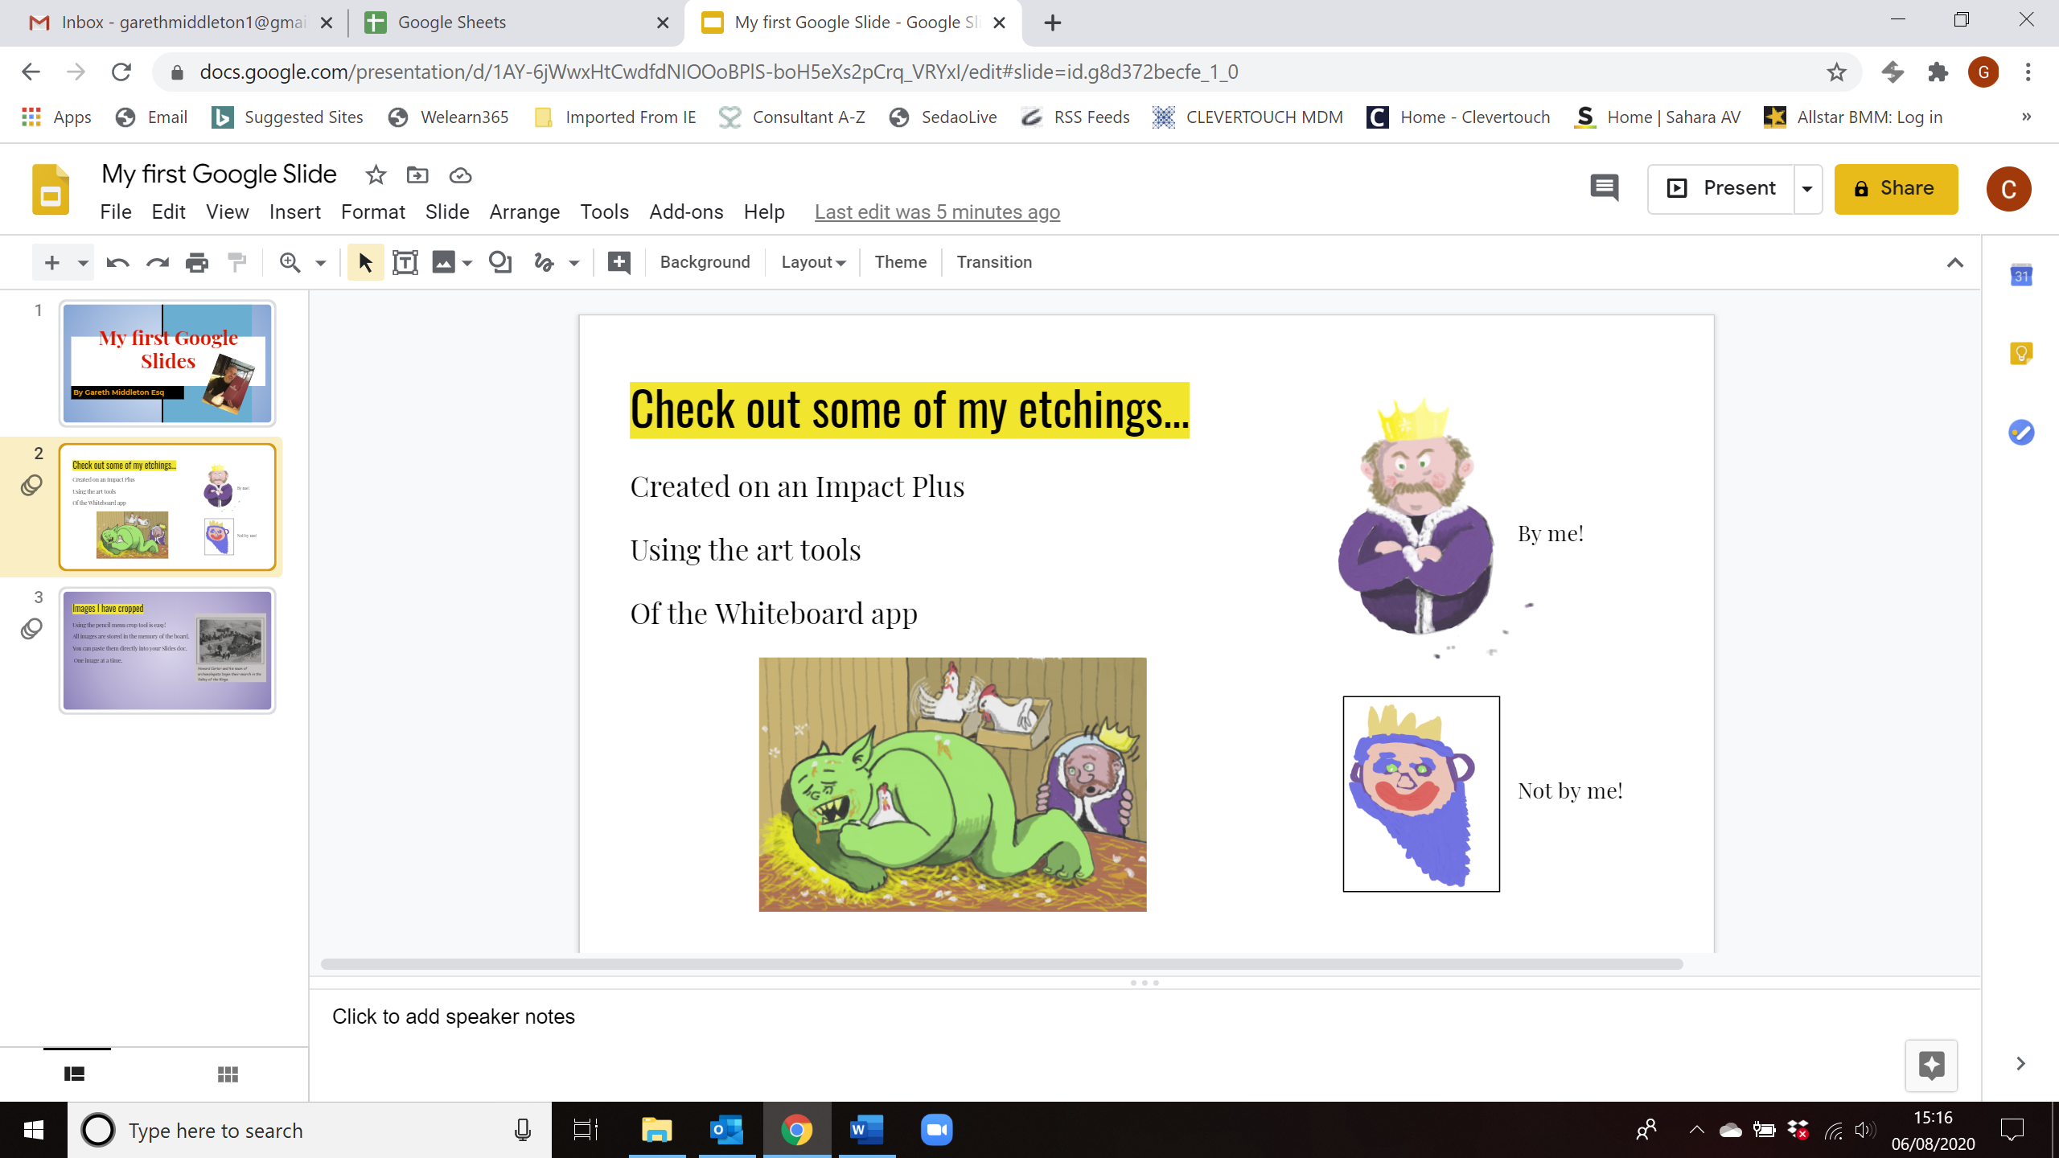Open line type dropdown arrow

574,263
